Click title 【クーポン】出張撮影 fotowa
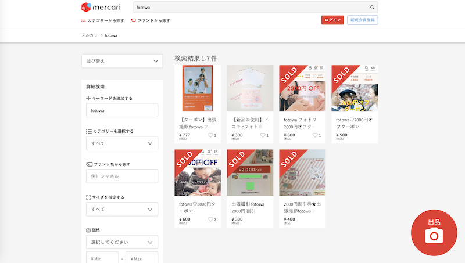465x263 pixels. coord(198,123)
